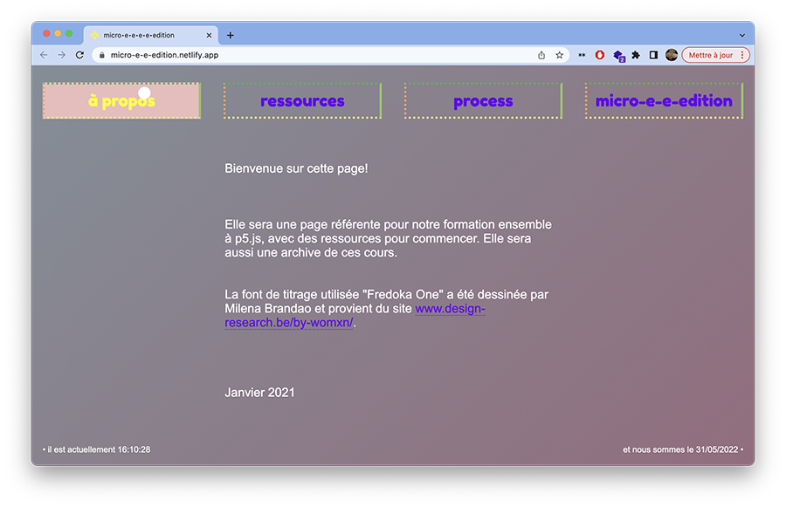Click the lock icon in the address bar

click(x=102, y=55)
